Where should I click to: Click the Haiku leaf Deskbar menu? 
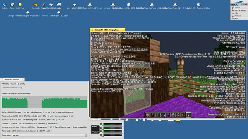239,2
